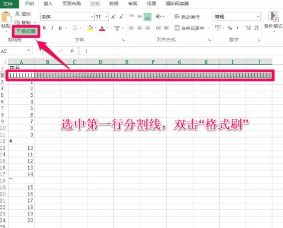This screenshot has width=283, height=228.
Task: Open alignment group dialog launcher
Action: pyautogui.click(x=210, y=40)
